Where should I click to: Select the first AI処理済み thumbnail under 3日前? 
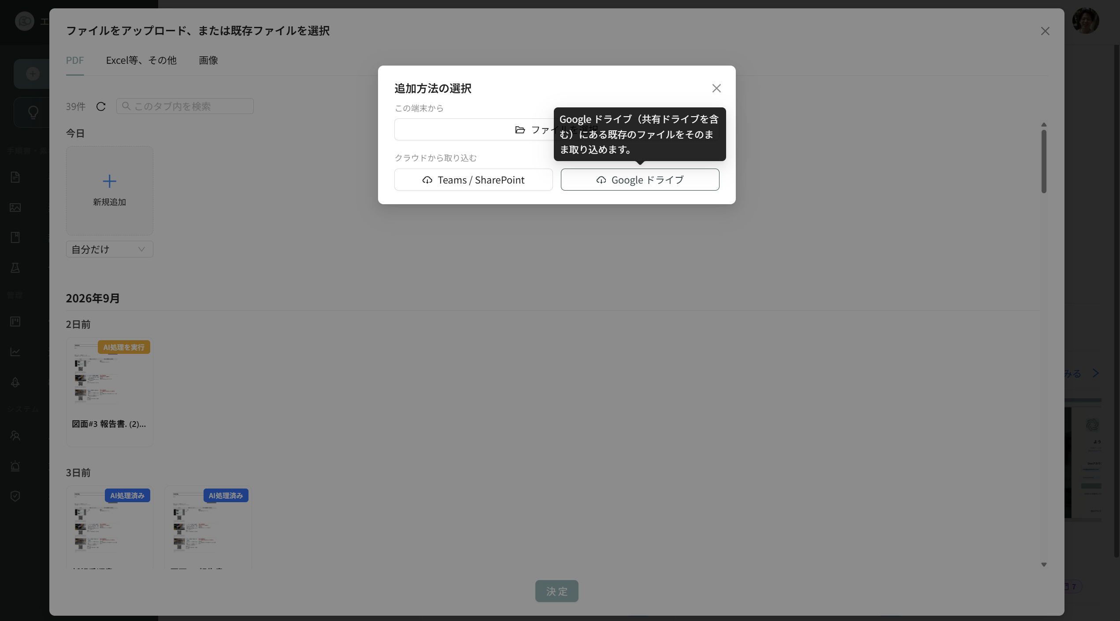[x=110, y=527]
